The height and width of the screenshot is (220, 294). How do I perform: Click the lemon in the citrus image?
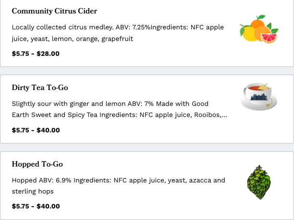(x=248, y=34)
